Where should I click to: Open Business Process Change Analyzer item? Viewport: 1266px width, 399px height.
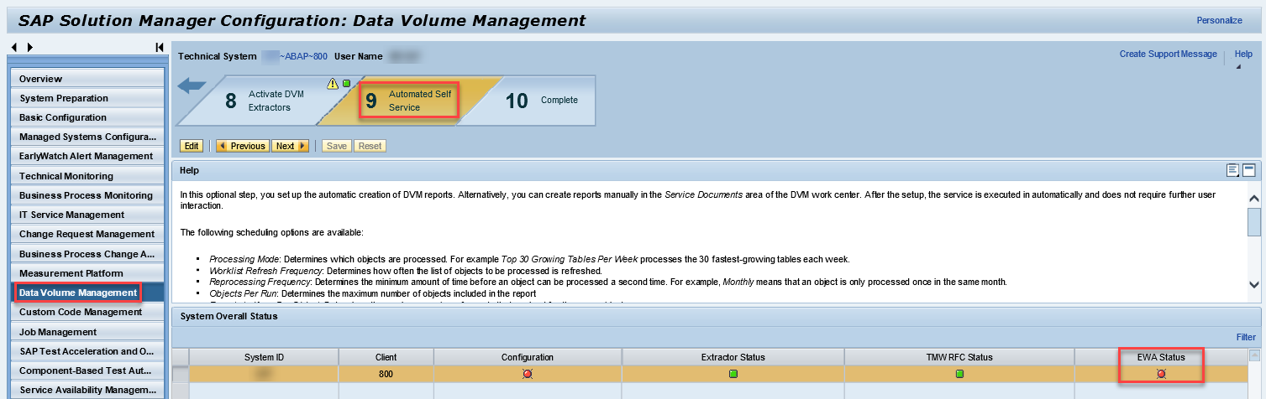click(x=87, y=254)
